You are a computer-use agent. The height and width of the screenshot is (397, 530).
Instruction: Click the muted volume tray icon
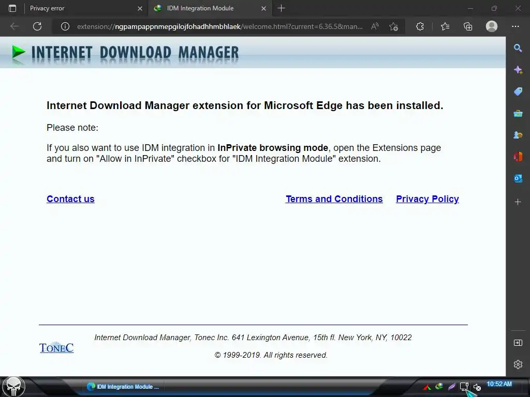(477, 387)
